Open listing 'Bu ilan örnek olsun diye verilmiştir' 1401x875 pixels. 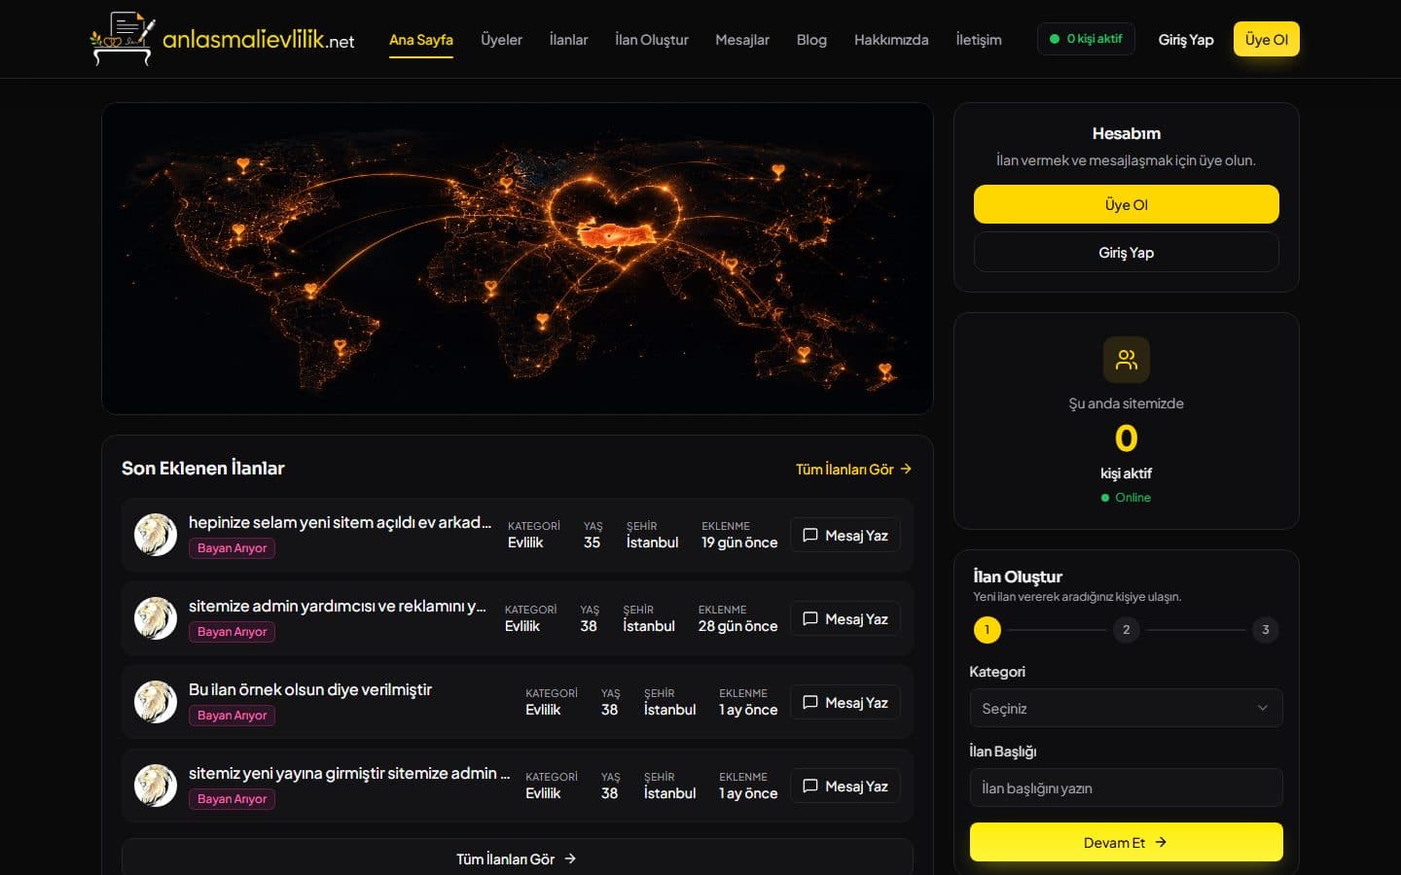coord(310,689)
